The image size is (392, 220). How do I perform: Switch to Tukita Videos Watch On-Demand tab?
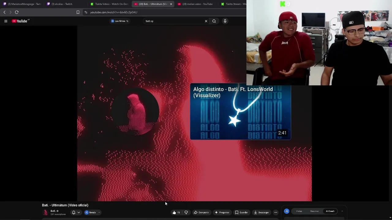coord(109,4)
